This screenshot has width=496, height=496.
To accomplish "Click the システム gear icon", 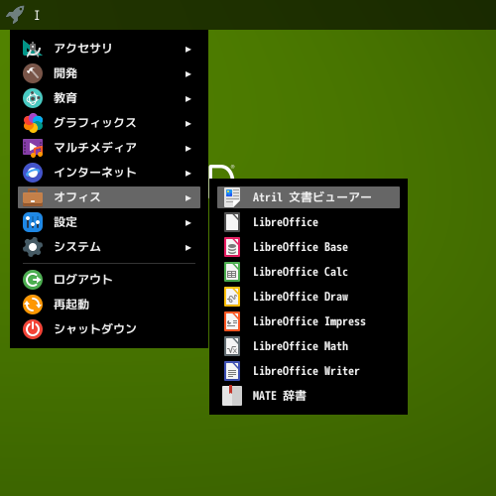I will [33, 247].
